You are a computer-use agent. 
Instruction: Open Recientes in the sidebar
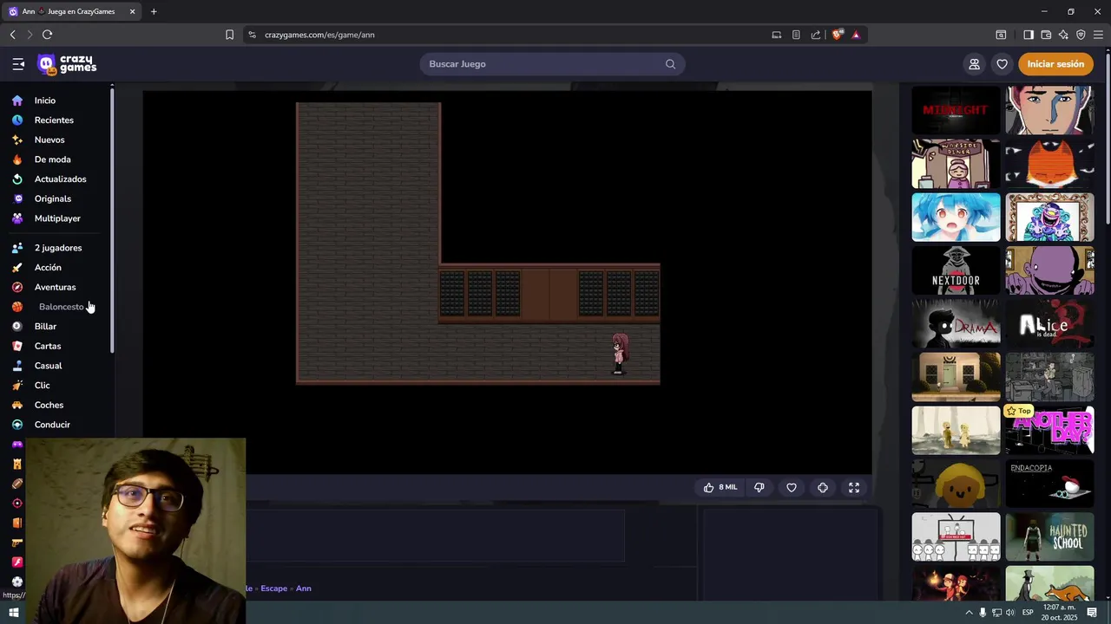tap(54, 120)
